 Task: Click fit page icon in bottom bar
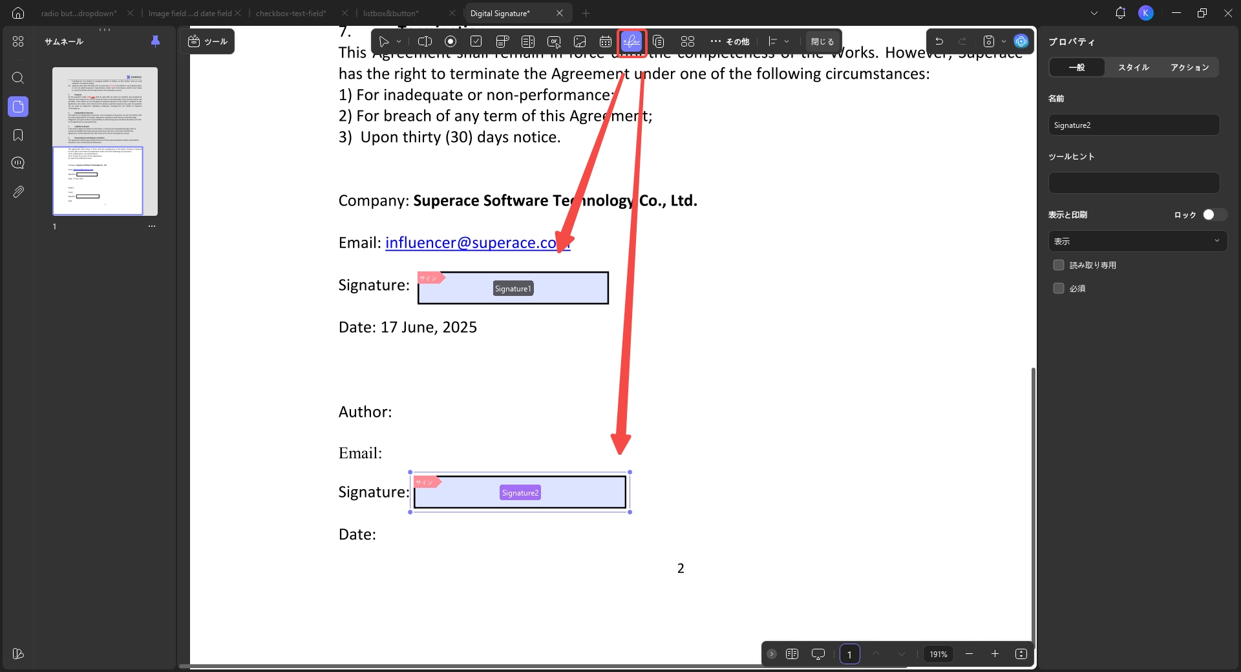tap(1021, 654)
